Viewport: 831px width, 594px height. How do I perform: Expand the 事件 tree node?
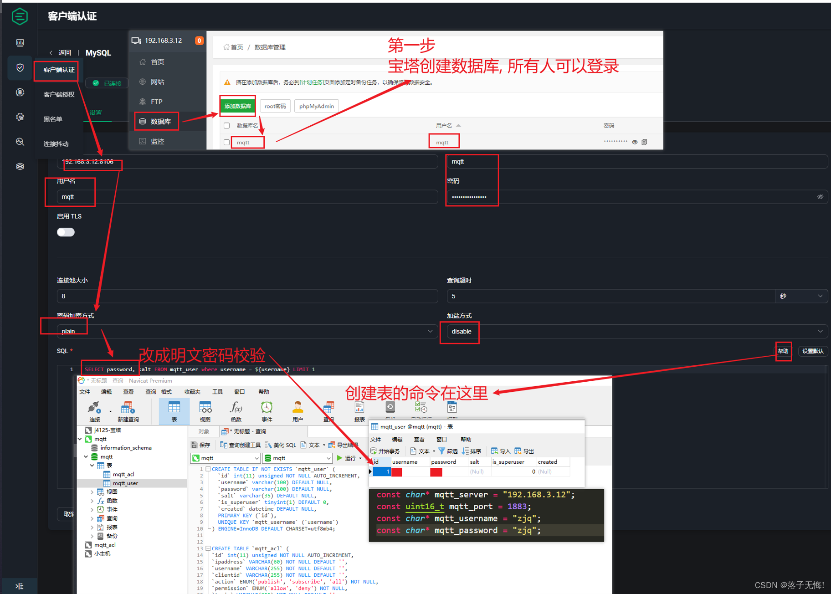point(92,510)
